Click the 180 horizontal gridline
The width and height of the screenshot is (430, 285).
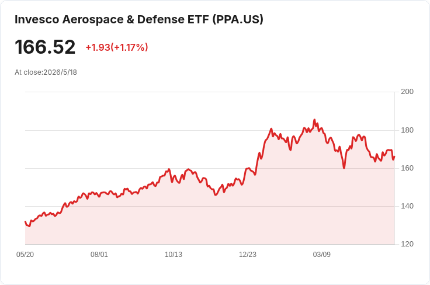tap(210, 130)
